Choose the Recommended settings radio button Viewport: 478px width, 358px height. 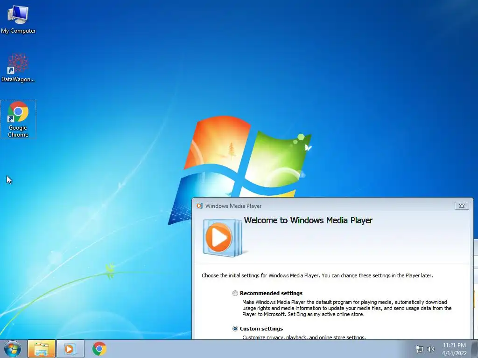(235, 293)
